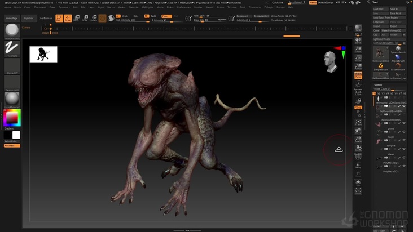Click the Scroll canvas icon

coord(358,41)
